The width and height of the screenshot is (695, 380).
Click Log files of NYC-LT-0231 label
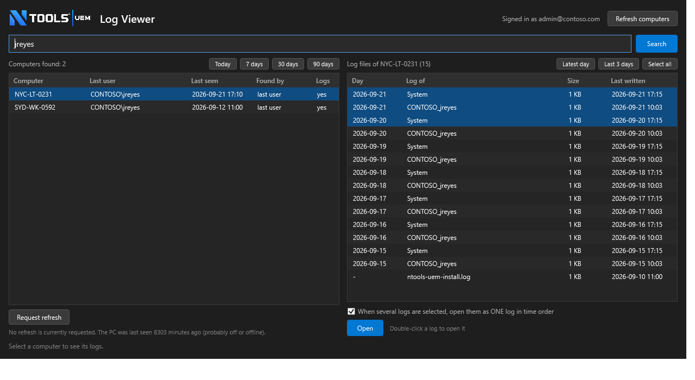389,64
